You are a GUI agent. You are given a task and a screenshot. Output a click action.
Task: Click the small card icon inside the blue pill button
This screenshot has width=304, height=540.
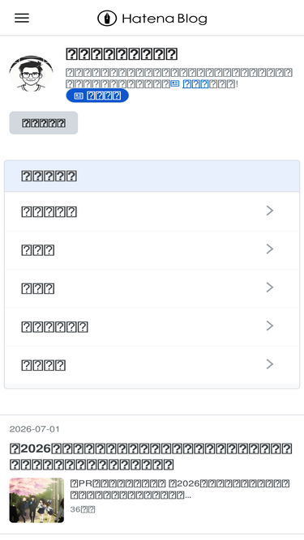point(79,96)
